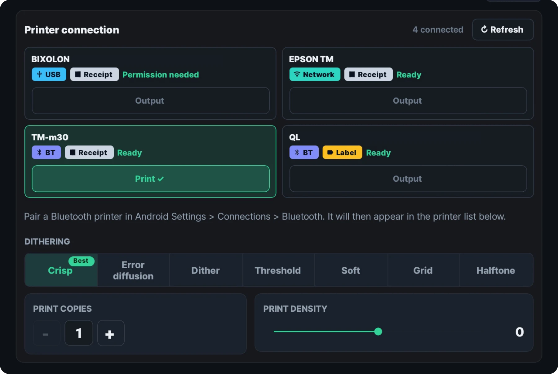558x374 pixels.
Task: Click the Best badge on Crisp
Action: [x=81, y=261]
